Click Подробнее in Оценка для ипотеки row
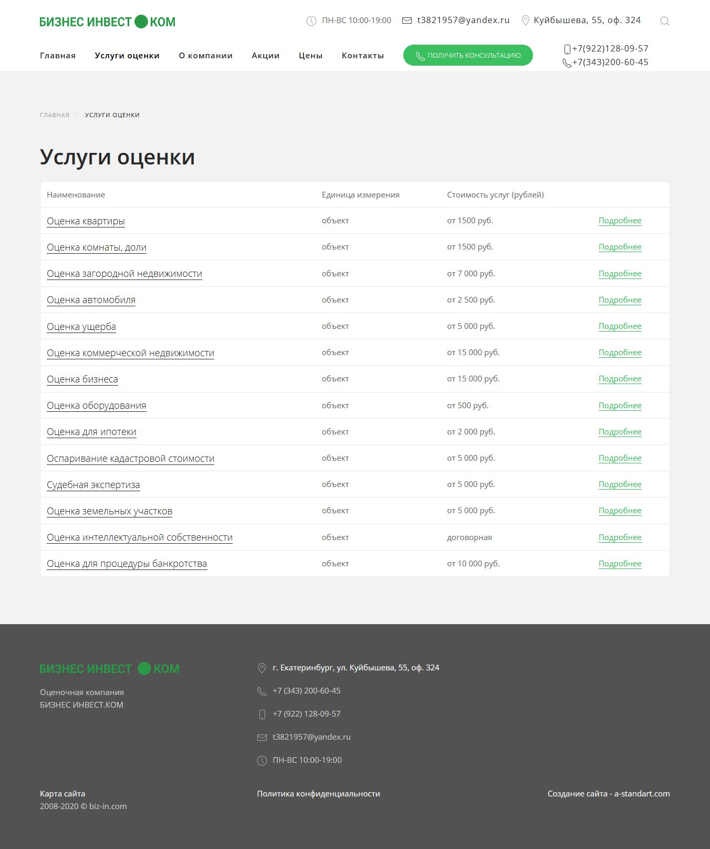This screenshot has height=849, width=710. point(620,432)
